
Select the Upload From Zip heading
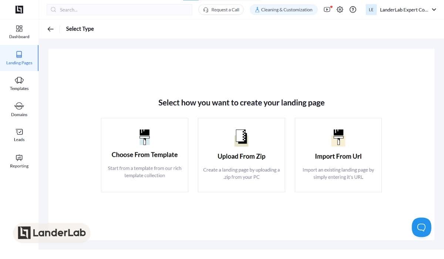tap(242, 157)
